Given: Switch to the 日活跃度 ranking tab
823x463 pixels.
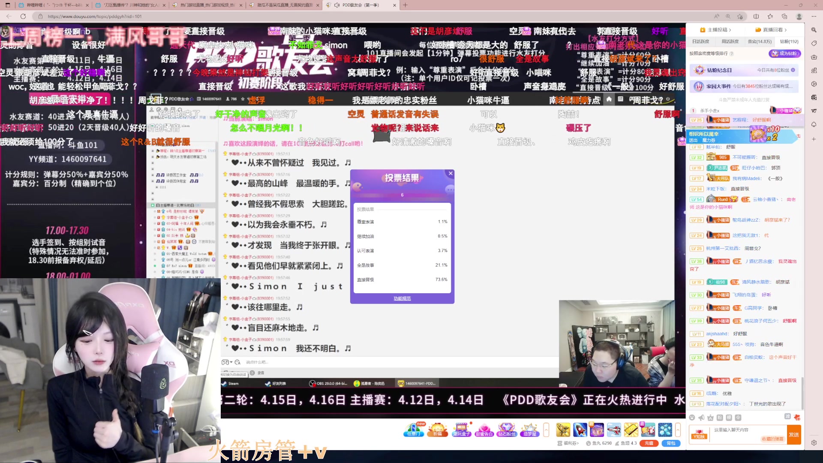Looking at the screenshot, I should point(701,41).
